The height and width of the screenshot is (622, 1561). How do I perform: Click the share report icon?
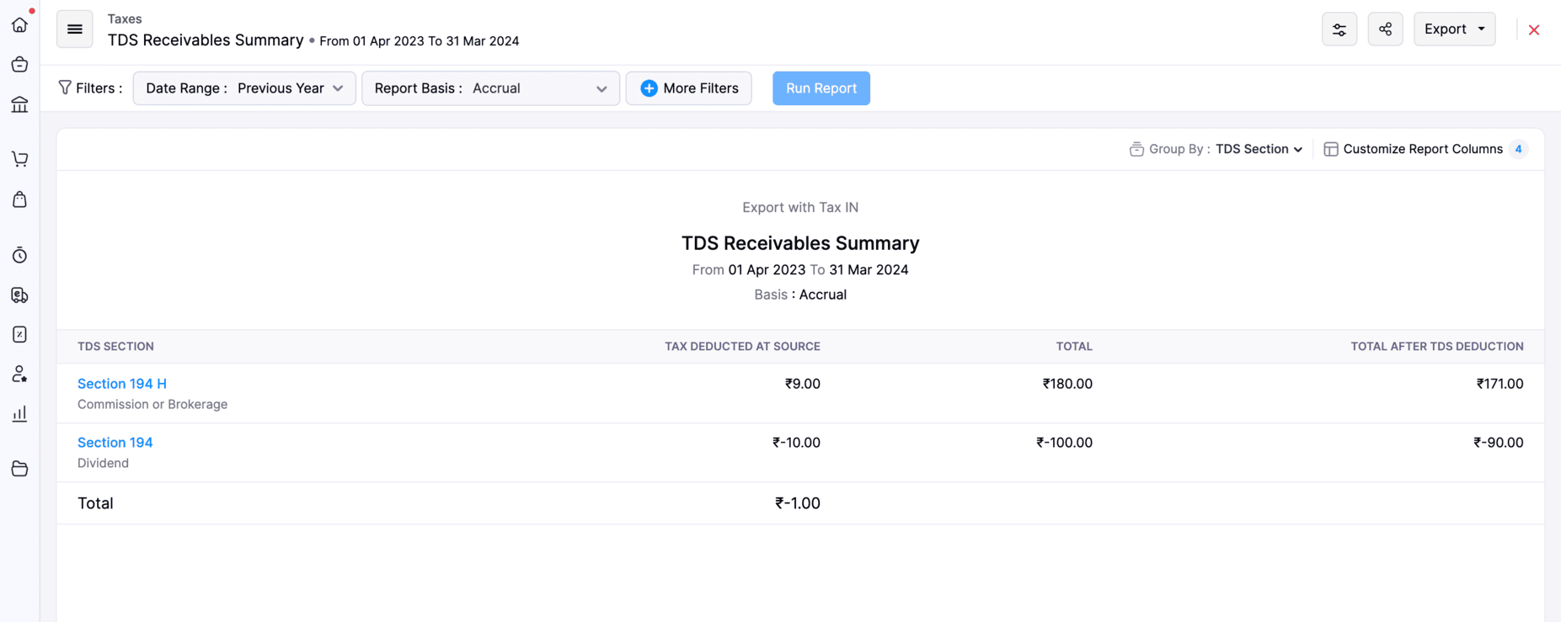1385,29
